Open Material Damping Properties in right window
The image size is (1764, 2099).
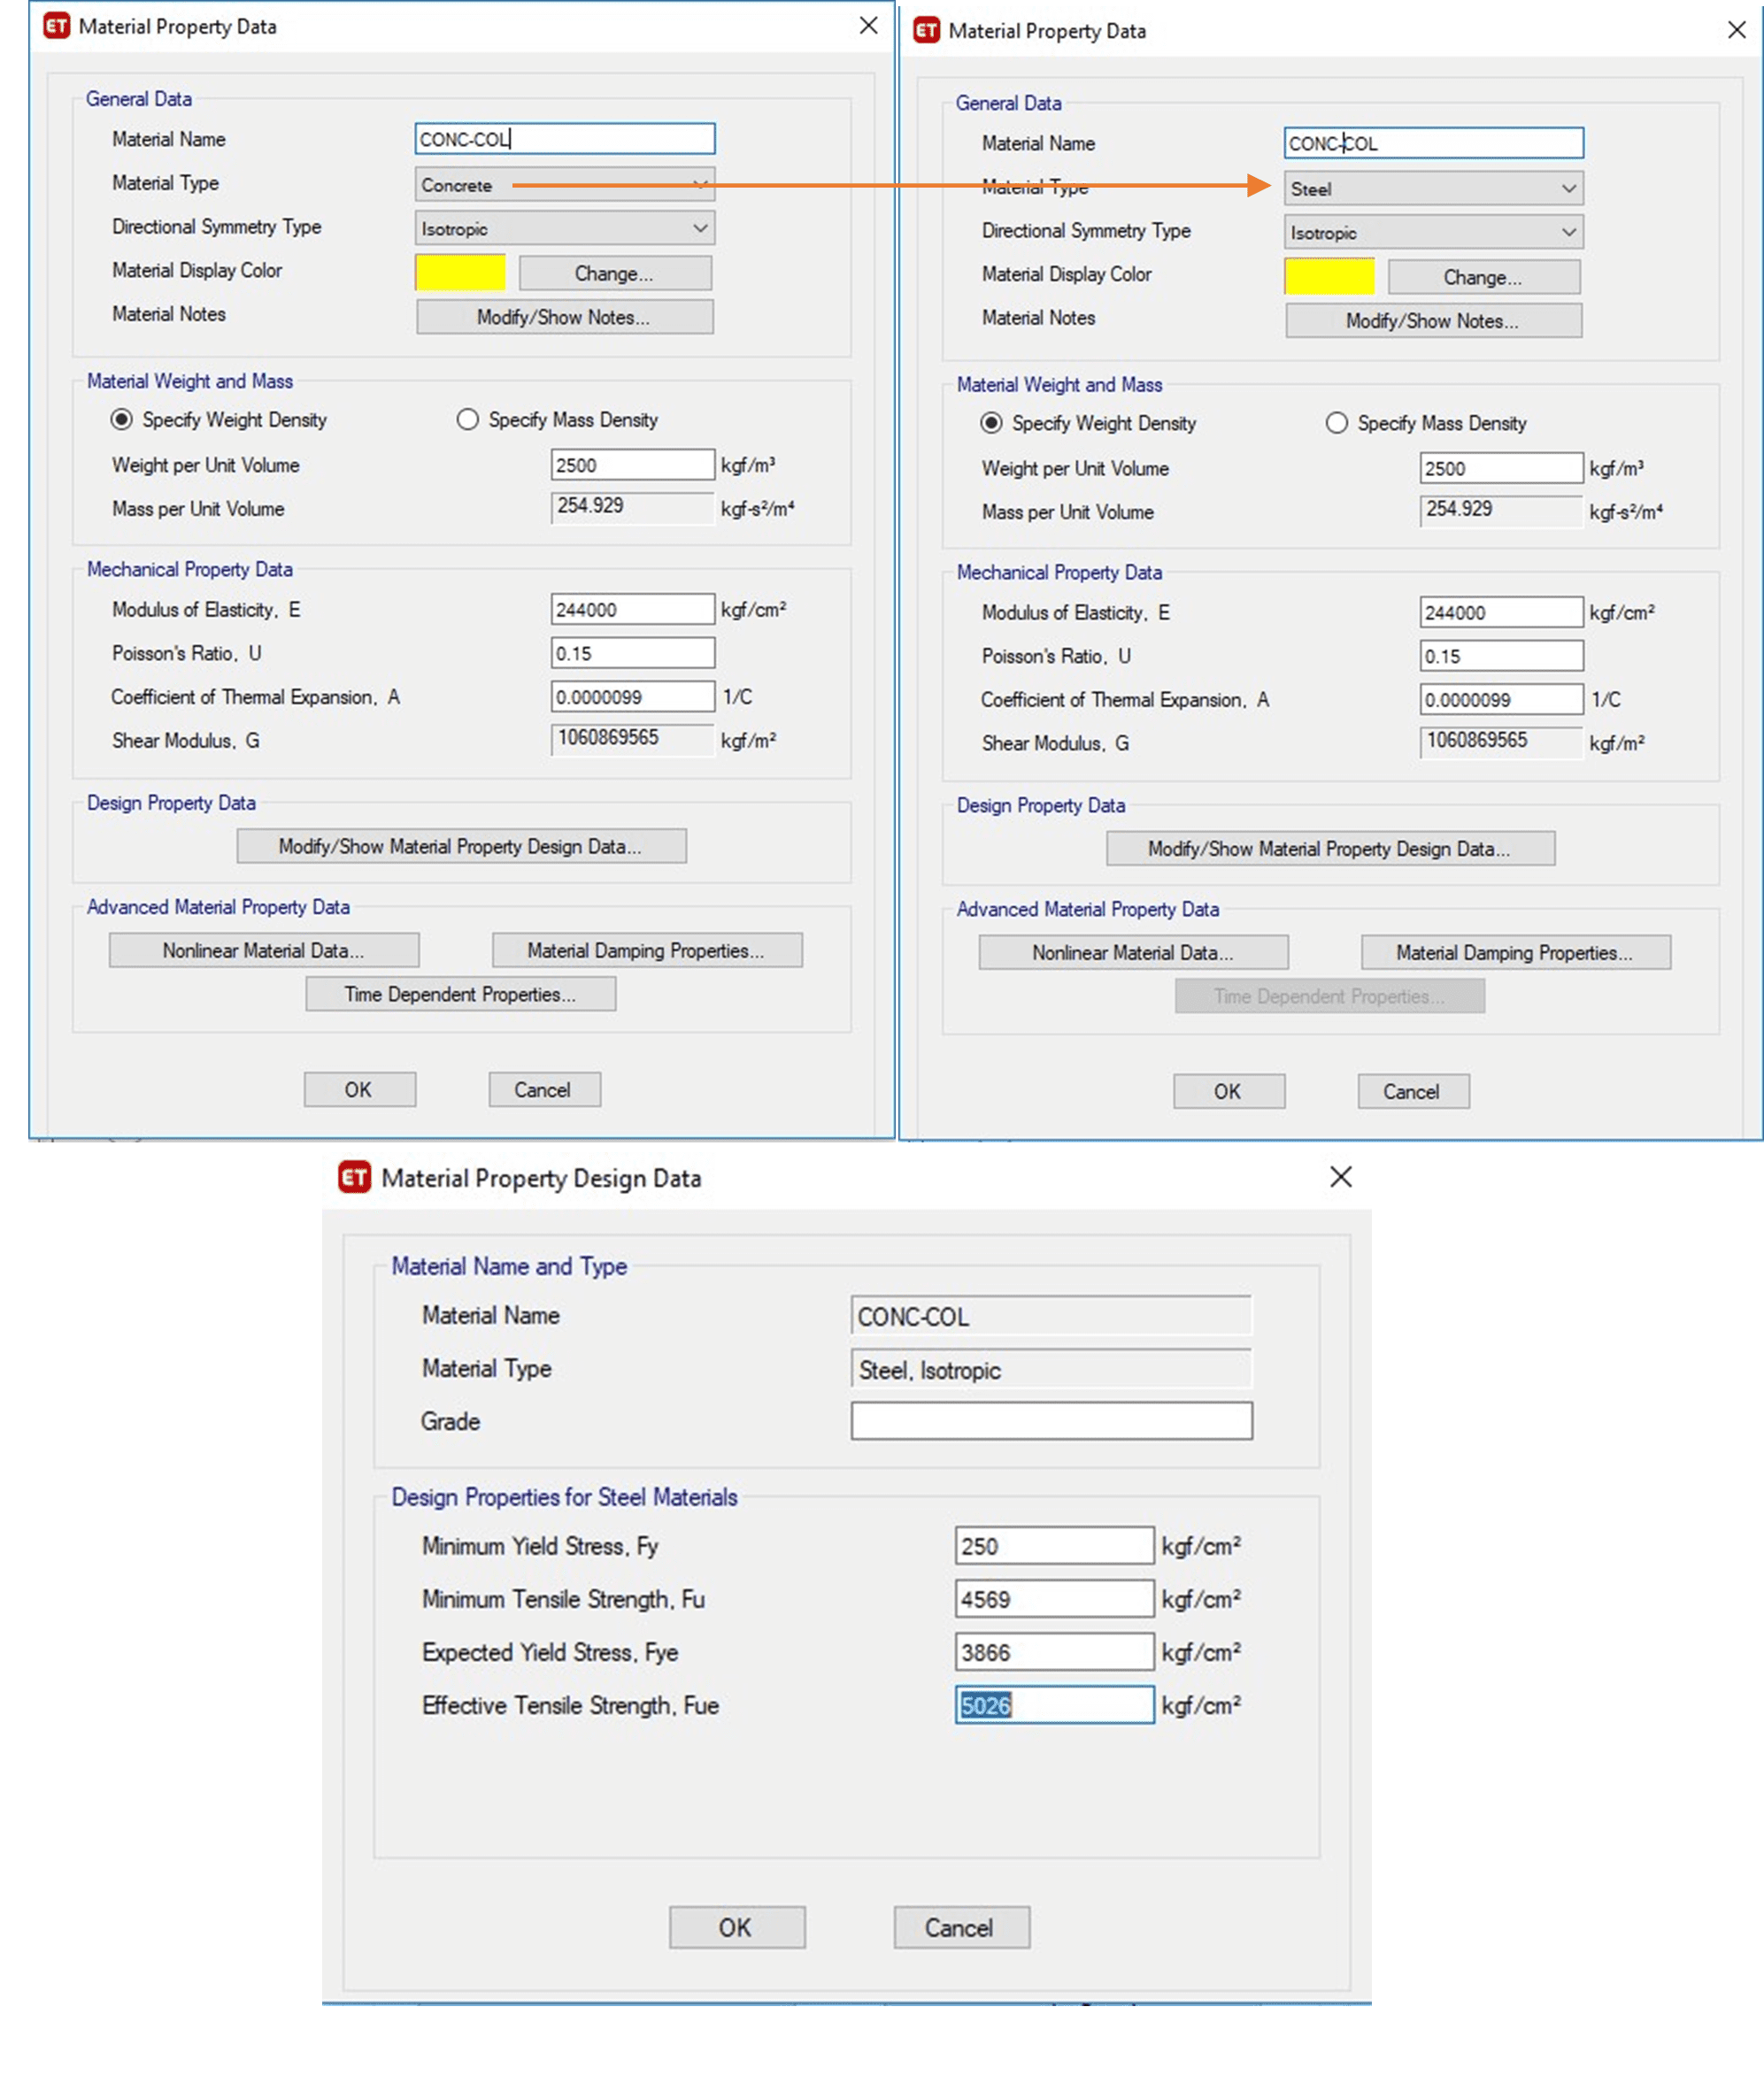click(1516, 952)
